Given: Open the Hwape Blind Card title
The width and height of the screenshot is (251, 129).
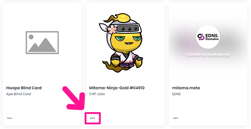Looking at the screenshot, I should [24, 88].
